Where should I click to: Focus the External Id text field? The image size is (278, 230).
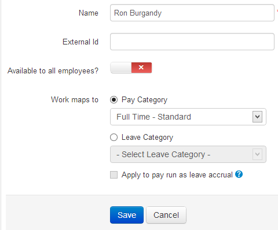[192, 42]
